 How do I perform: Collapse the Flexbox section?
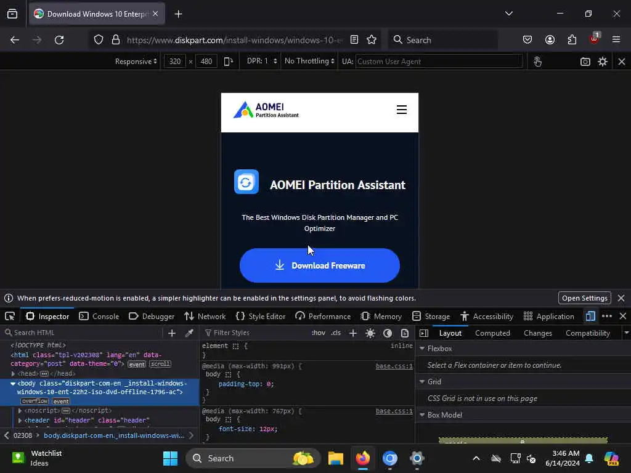coord(422,349)
